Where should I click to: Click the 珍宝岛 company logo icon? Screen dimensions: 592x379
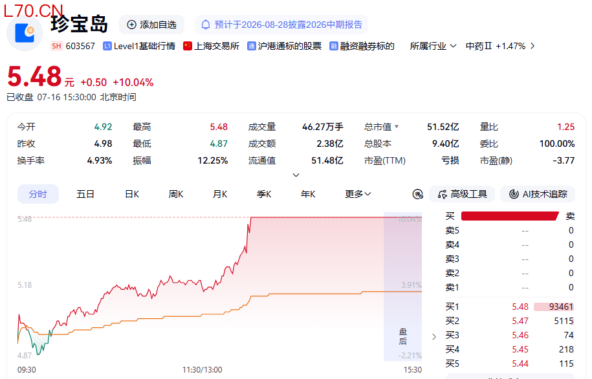[x=25, y=33]
